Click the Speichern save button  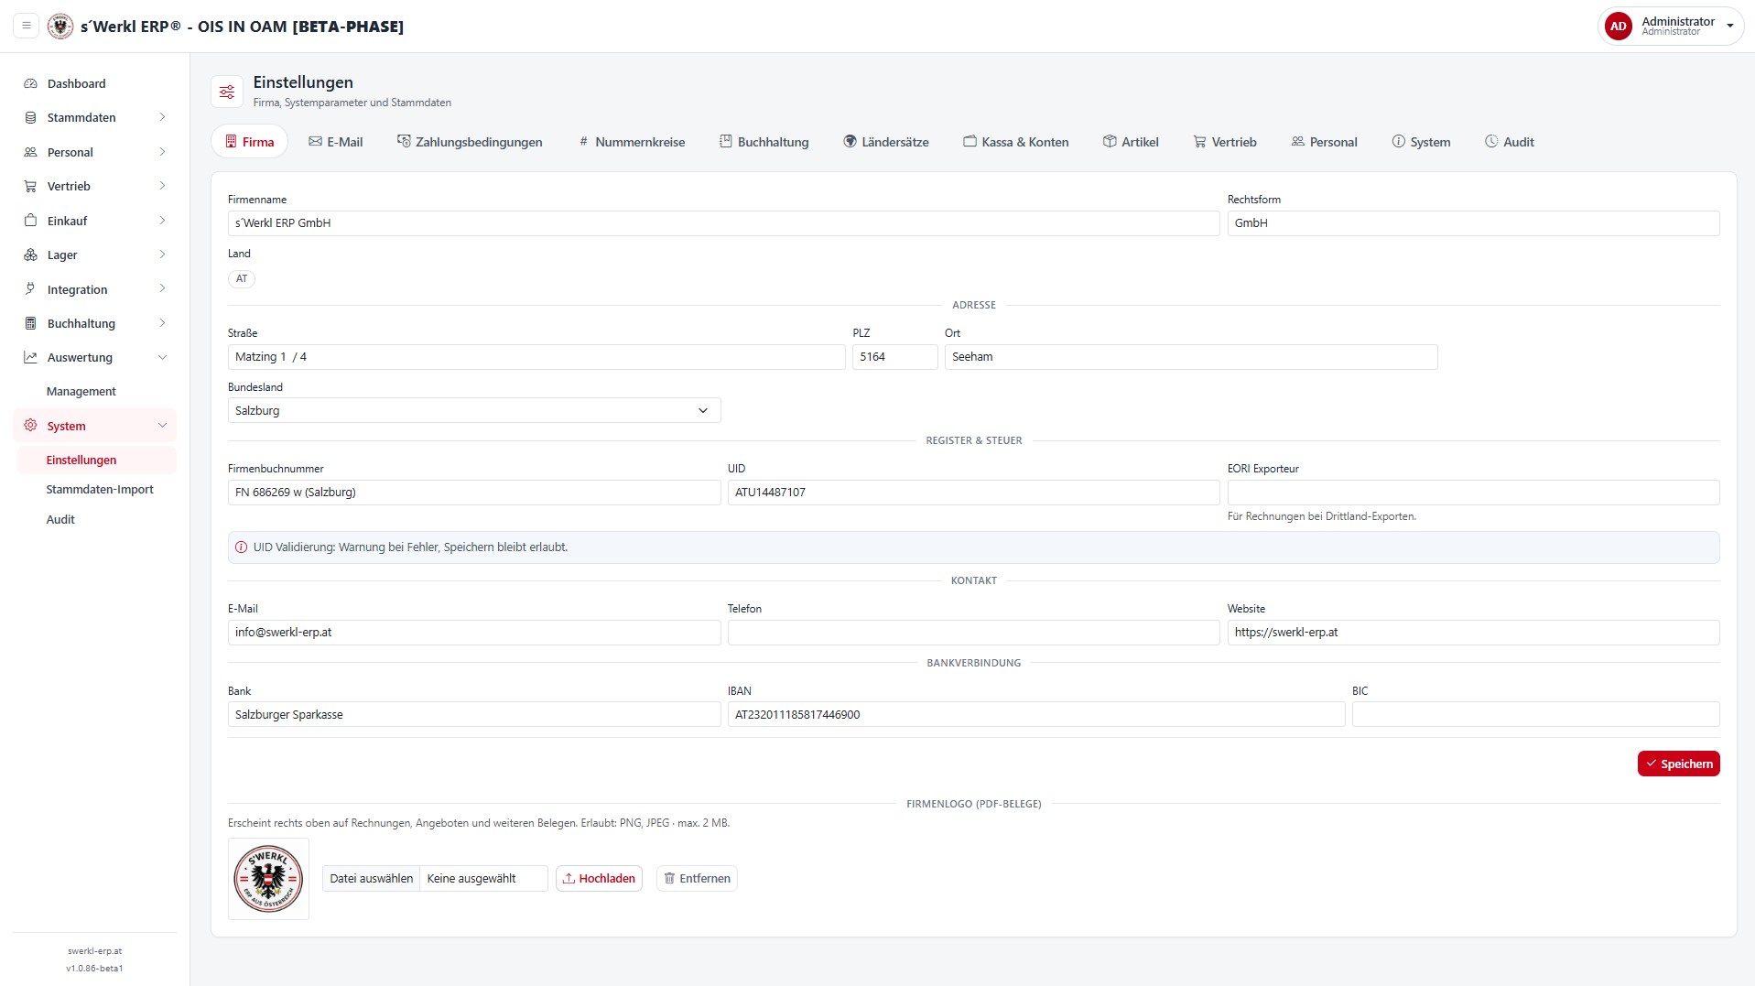(1678, 764)
